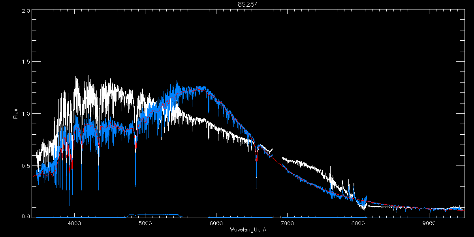Click the plot title 89254

coord(248,4)
